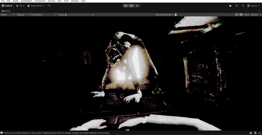Open the Assets menu
This screenshot has width=262, height=135.
(x=16, y=1)
